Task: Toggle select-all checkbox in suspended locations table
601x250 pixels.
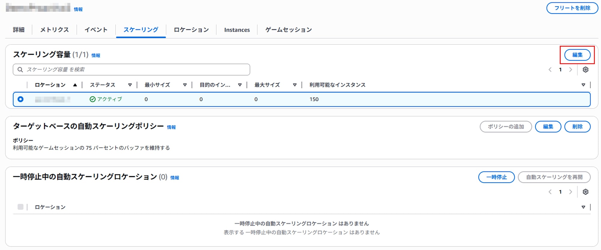Action: 20,207
